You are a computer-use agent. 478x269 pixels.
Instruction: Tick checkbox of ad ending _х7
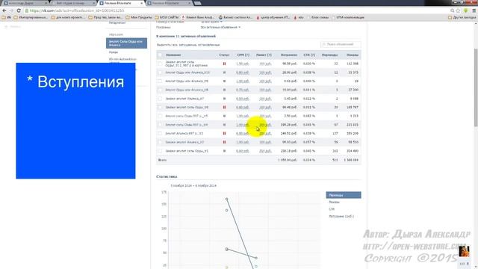[160, 99]
